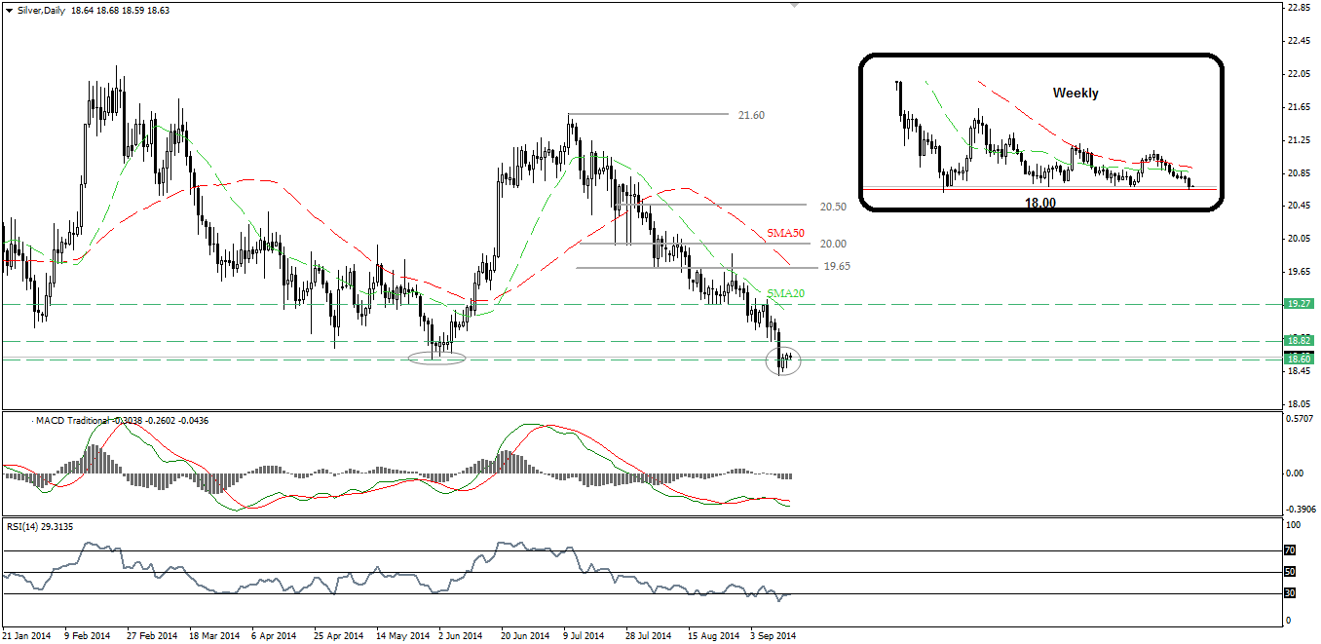Click the 18.00 support label in inset
This screenshot has height=644, width=1321.
click(x=1039, y=203)
